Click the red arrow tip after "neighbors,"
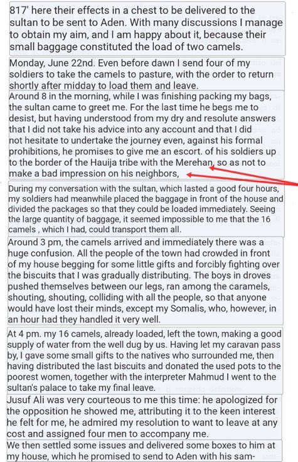This screenshot has width=298, height=462. (x=188, y=175)
